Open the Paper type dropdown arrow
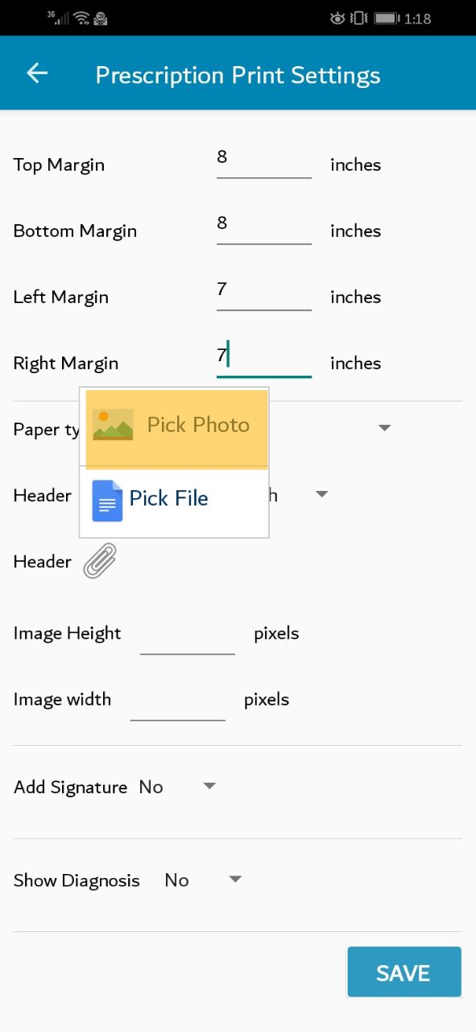476x1032 pixels. click(384, 428)
